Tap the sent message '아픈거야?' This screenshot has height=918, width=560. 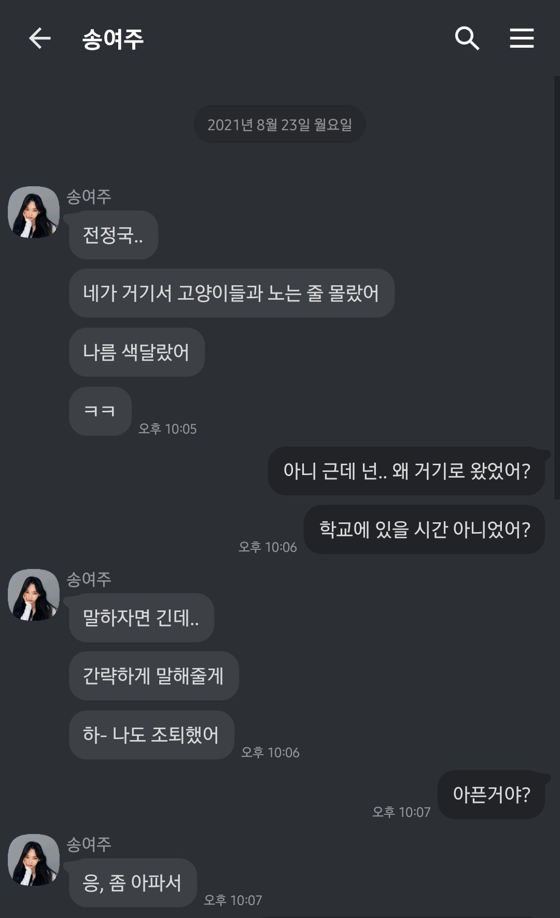(491, 795)
